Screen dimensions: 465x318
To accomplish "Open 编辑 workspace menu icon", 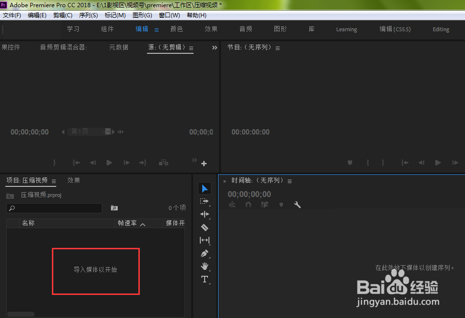I will 157,30.
